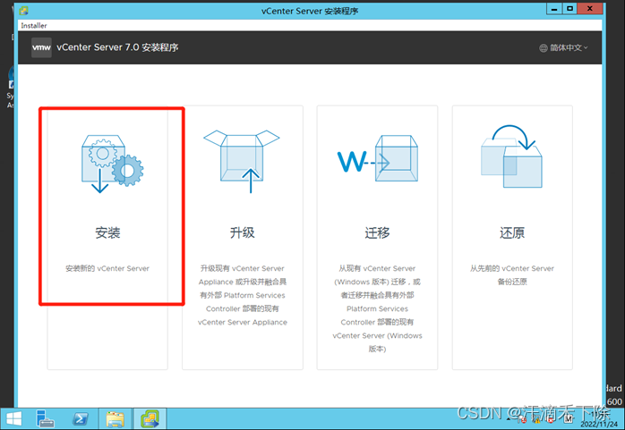Maximize the vCenter Server installer window
The image size is (625, 430).
coord(570,9)
